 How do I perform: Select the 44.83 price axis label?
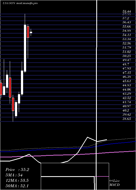127,85
